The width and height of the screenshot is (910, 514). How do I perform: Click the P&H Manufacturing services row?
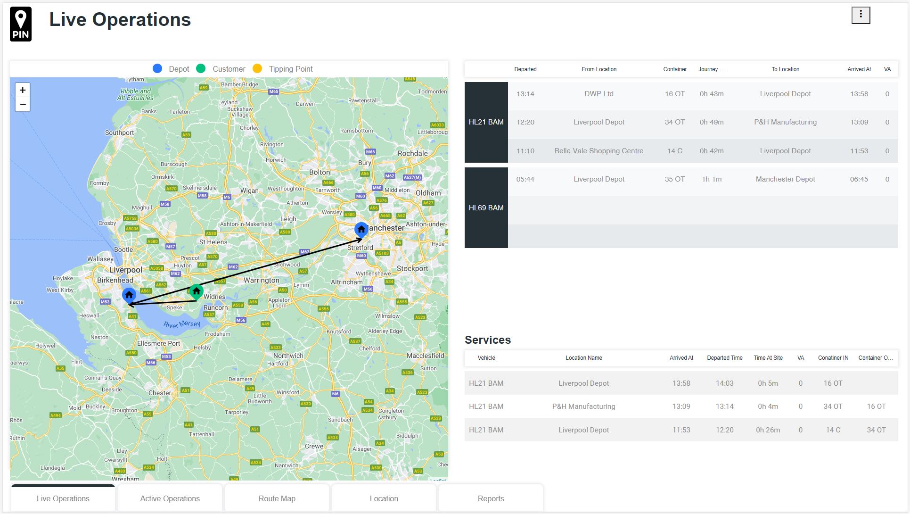pos(583,406)
